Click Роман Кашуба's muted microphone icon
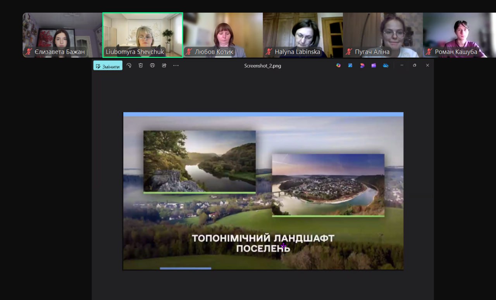Image resolution: width=496 pixels, height=300 pixels. [x=429, y=52]
